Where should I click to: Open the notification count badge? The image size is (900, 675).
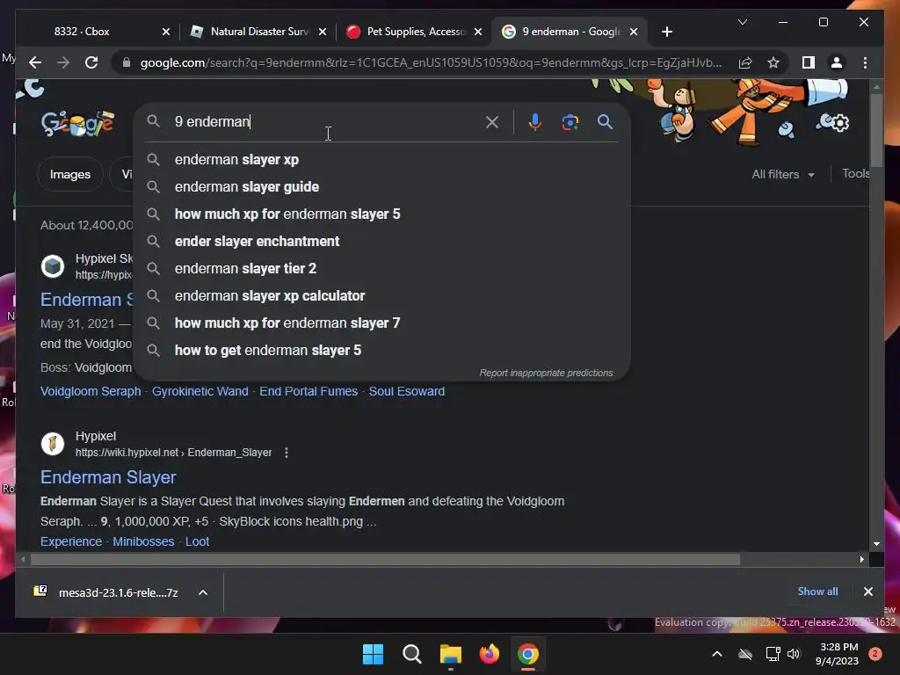875,654
